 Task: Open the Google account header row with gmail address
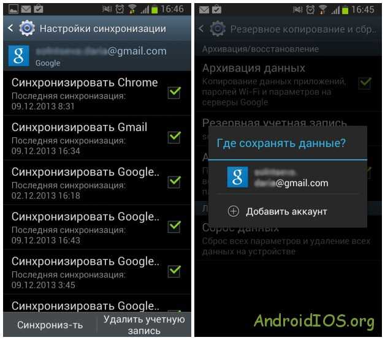click(x=97, y=56)
